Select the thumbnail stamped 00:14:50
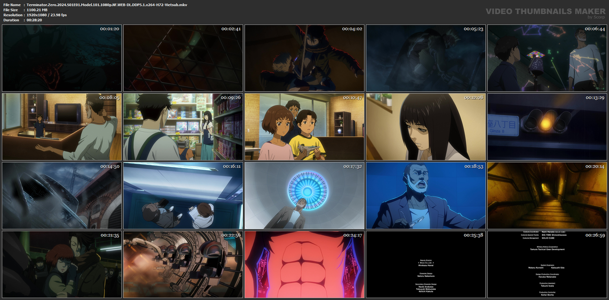Screen dimensions: 609x300 [62, 196]
